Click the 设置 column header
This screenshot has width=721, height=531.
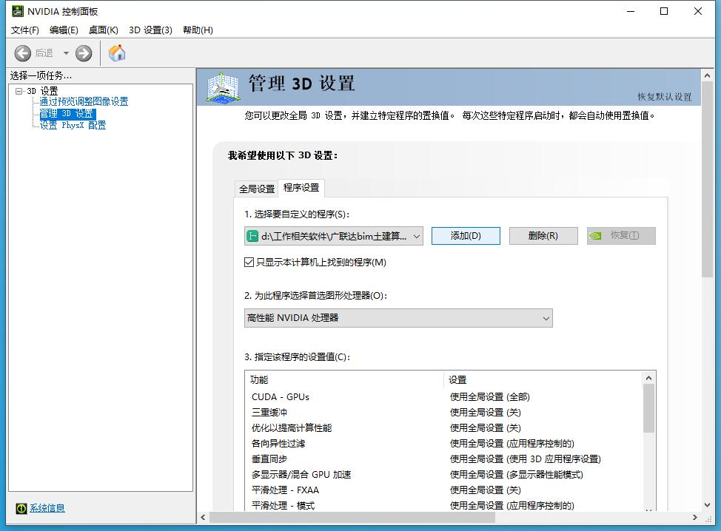click(543, 380)
